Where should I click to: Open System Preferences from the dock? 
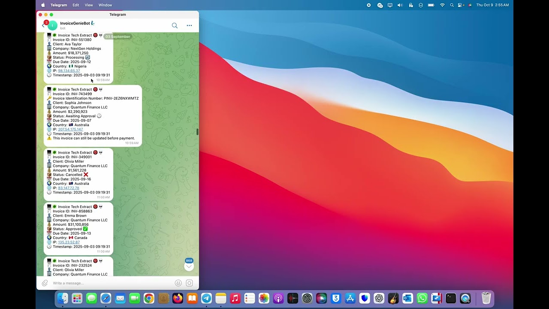point(307,298)
